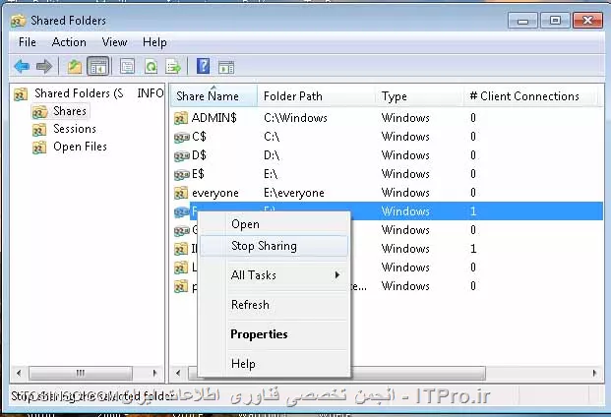The image size is (611, 417).
Task: Open the Help menu in menu bar
Action: click(154, 42)
